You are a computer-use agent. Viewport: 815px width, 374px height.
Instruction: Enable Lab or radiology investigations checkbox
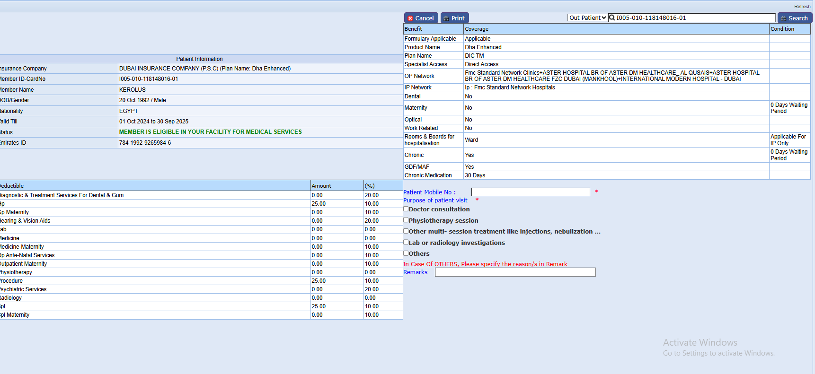(406, 242)
